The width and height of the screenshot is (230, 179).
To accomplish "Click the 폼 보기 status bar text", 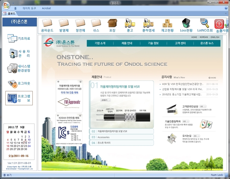I will click(7, 175).
